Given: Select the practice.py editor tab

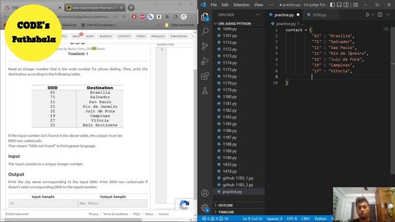Looking at the screenshot, I should pyautogui.click(x=284, y=15).
